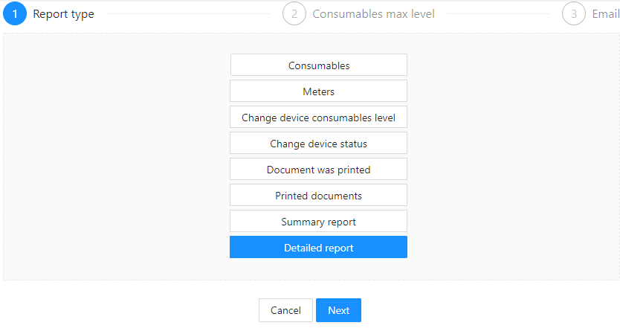This screenshot has width=620, height=334.
Task: Pick the Change device status option
Action: pos(319,144)
